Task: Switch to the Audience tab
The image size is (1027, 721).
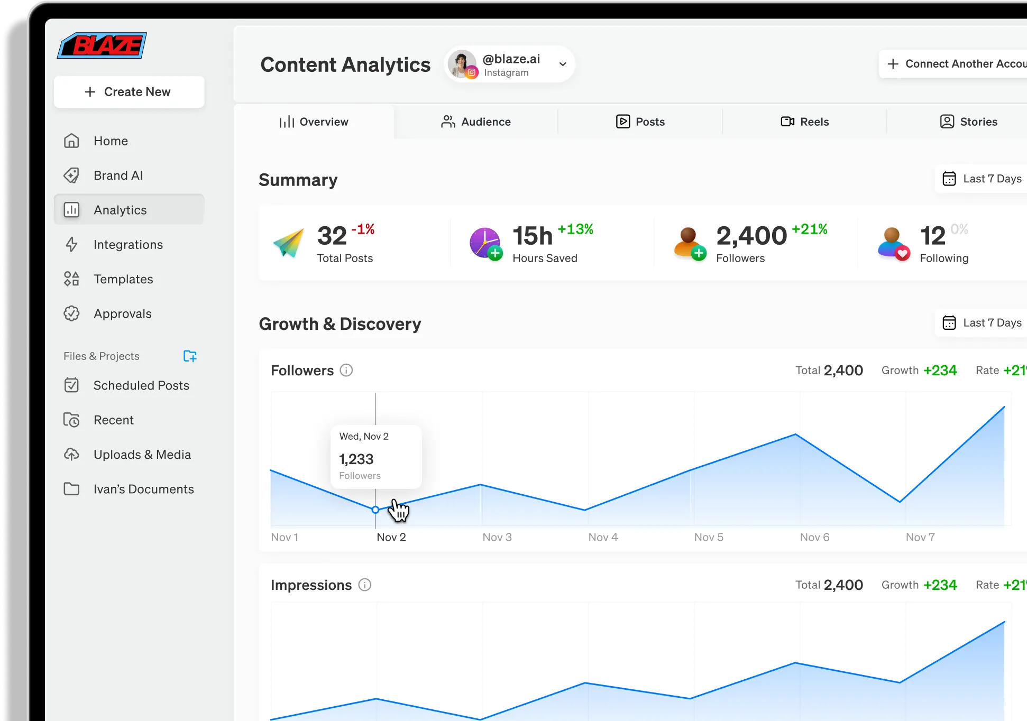Action: coord(476,122)
